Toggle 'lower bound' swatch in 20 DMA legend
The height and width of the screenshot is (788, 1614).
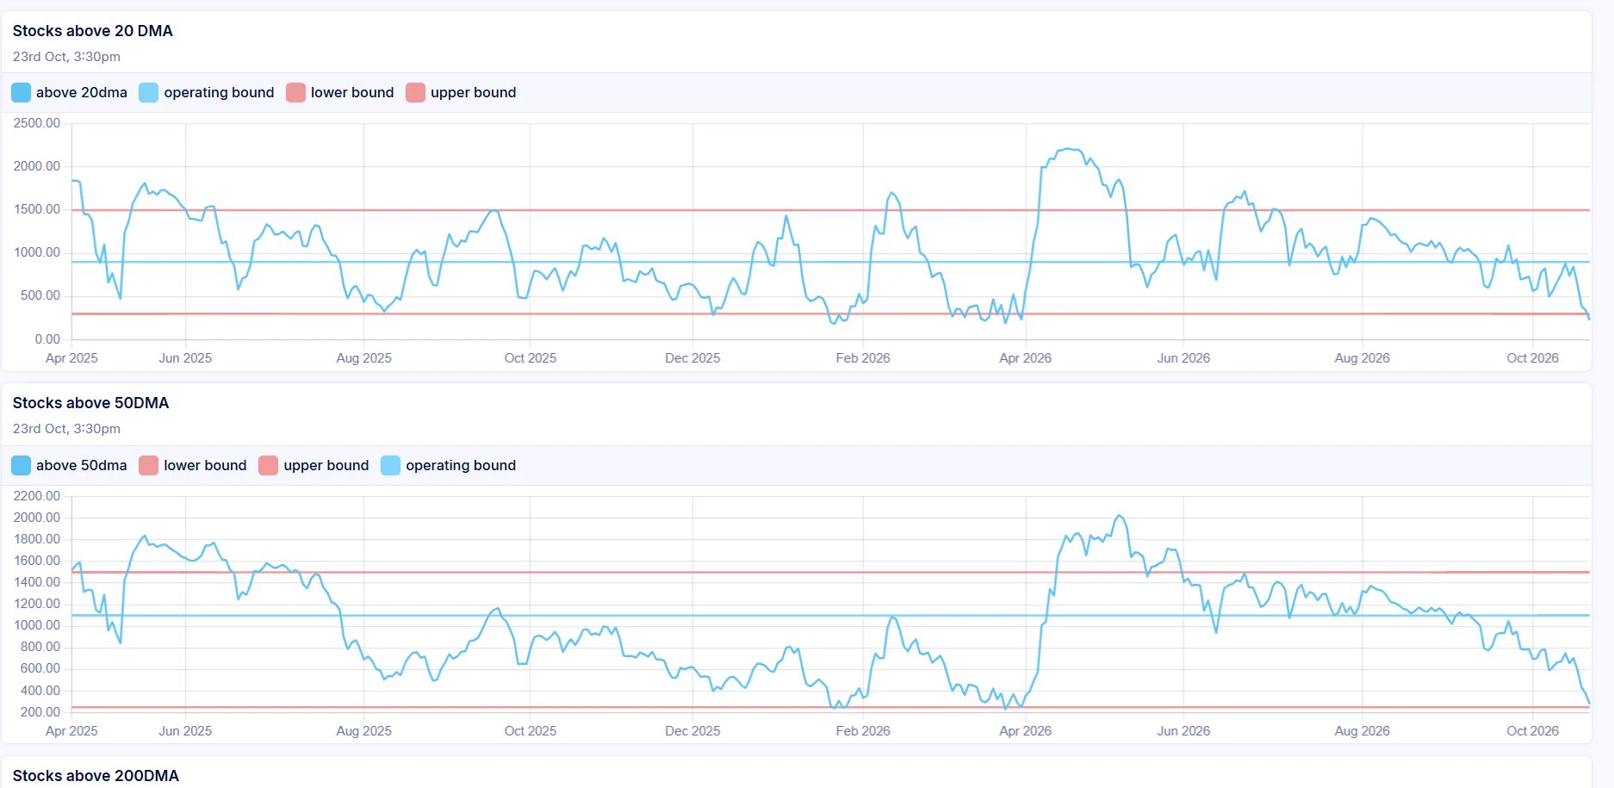tap(295, 92)
